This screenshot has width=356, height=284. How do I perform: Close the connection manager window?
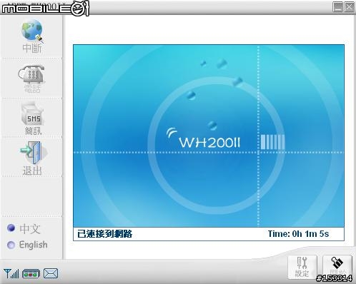(350, 7)
